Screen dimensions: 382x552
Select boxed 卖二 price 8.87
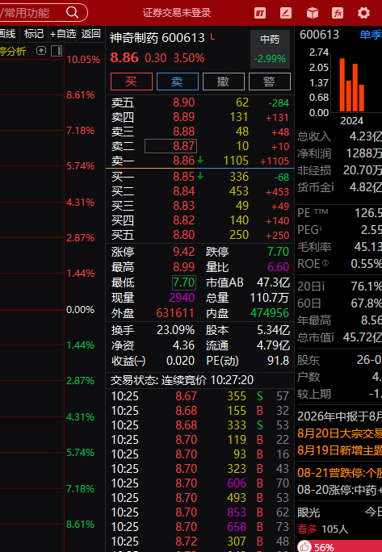click(170, 146)
